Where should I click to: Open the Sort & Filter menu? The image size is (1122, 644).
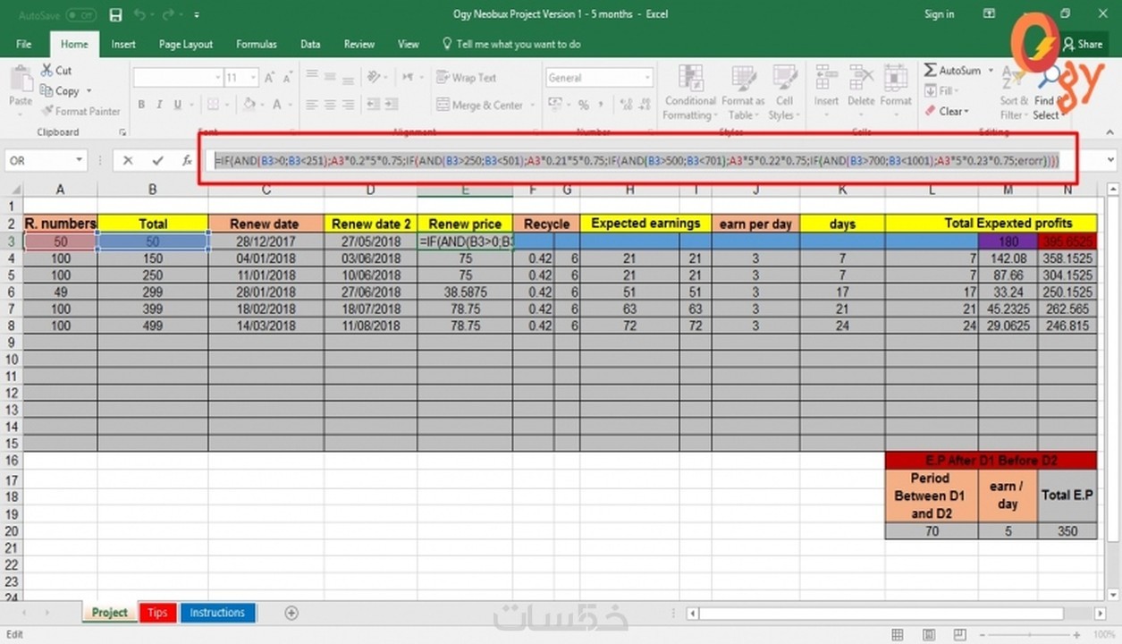(x=1014, y=93)
